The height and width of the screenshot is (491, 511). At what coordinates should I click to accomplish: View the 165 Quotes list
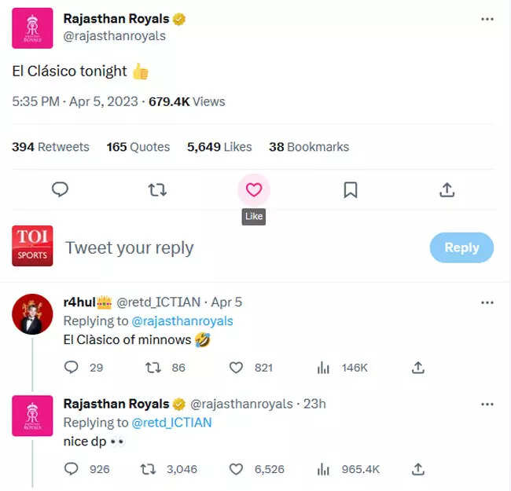138,147
